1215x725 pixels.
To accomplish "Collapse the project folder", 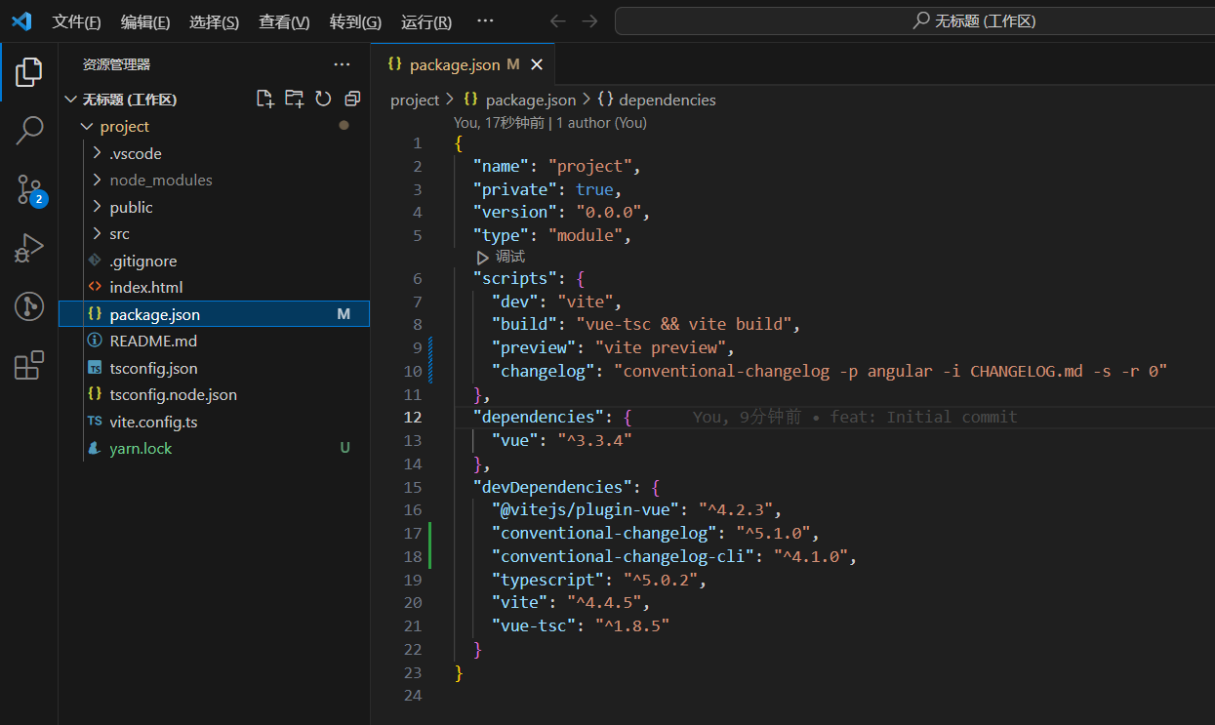I will pos(88,127).
